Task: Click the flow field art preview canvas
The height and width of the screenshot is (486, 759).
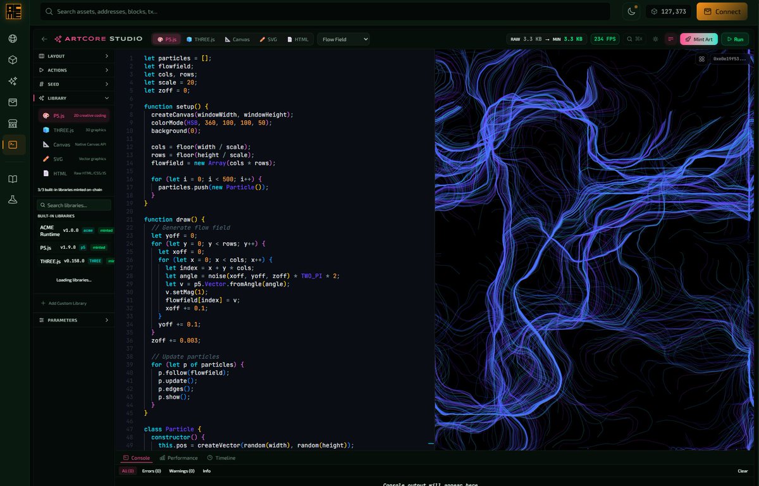Action: coord(594,250)
